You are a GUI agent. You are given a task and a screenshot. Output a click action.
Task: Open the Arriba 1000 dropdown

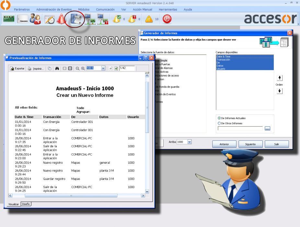point(190,142)
